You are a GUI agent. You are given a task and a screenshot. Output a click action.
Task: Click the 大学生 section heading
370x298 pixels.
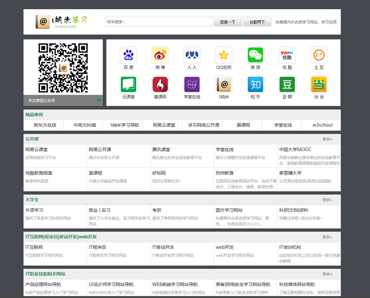pyautogui.click(x=32, y=200)
